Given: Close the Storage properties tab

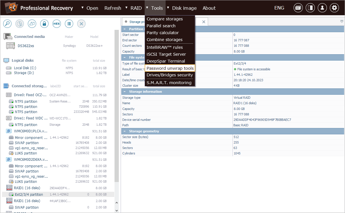Looking at the screenshot, I should 204,22.
